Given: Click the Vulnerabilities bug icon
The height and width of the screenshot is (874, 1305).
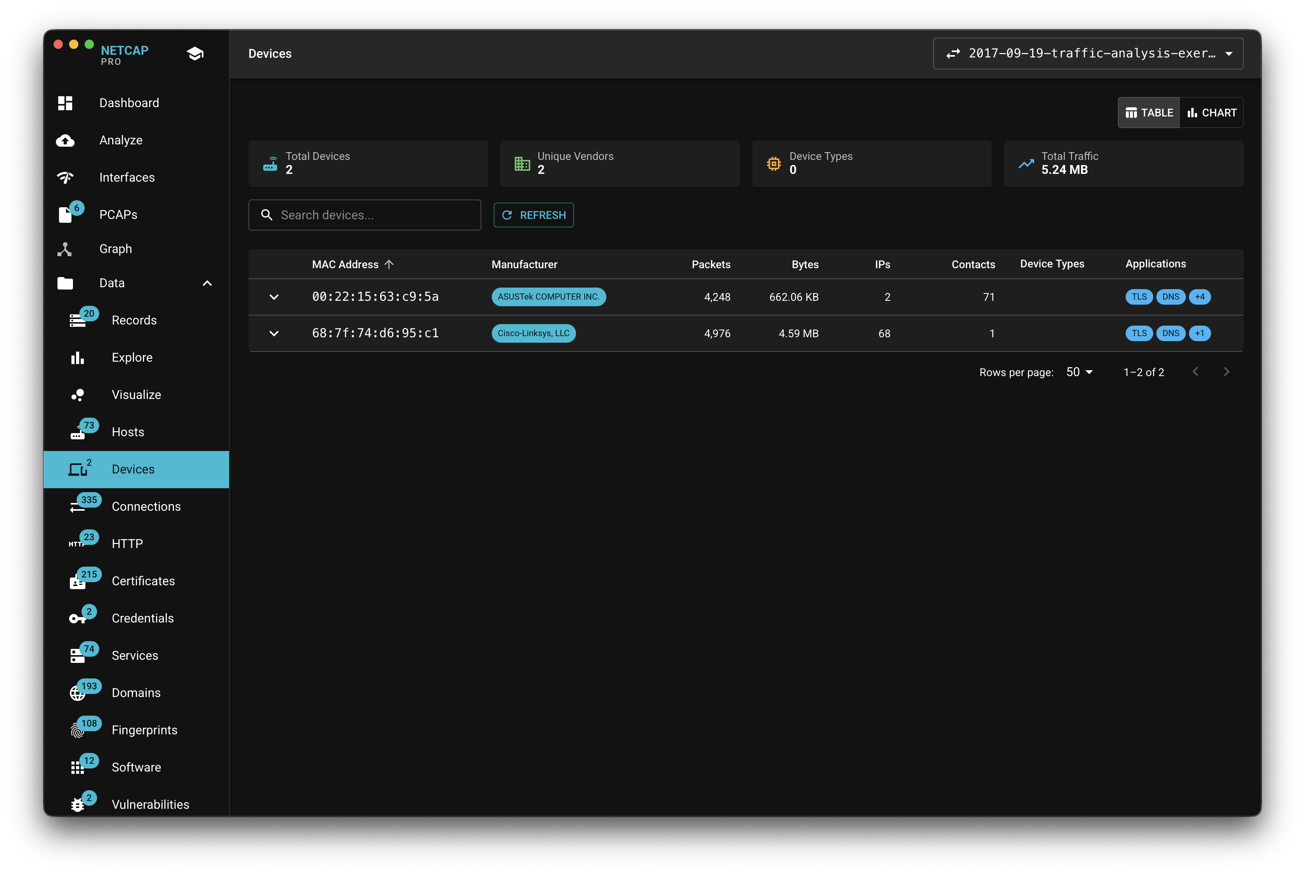Looking at the screenshot, I should tap(78, 804).
